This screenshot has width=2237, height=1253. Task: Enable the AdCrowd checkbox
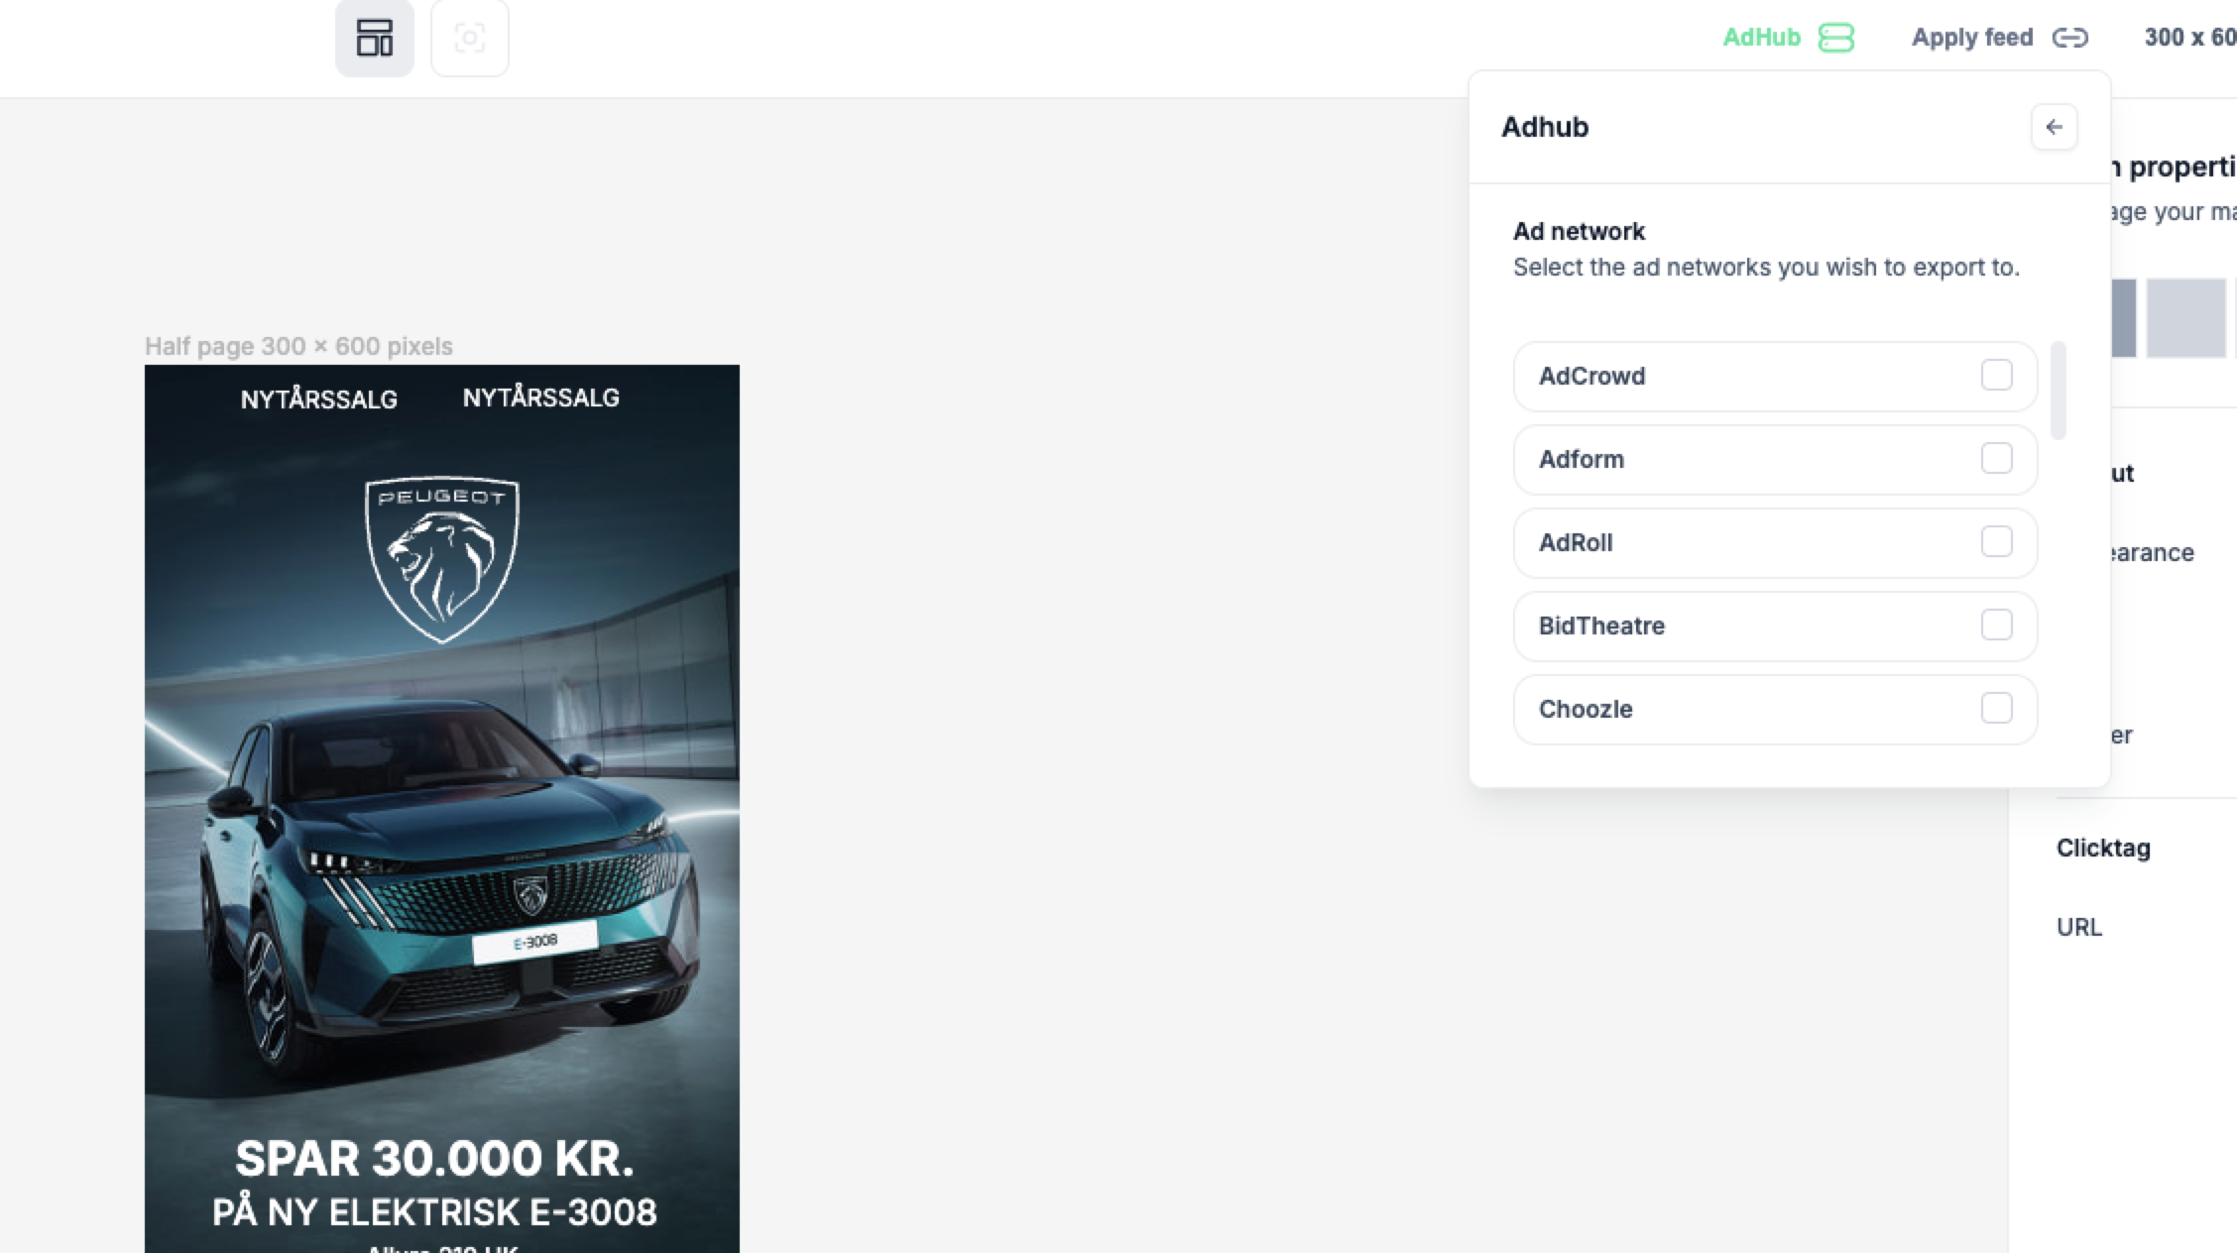1996,376
